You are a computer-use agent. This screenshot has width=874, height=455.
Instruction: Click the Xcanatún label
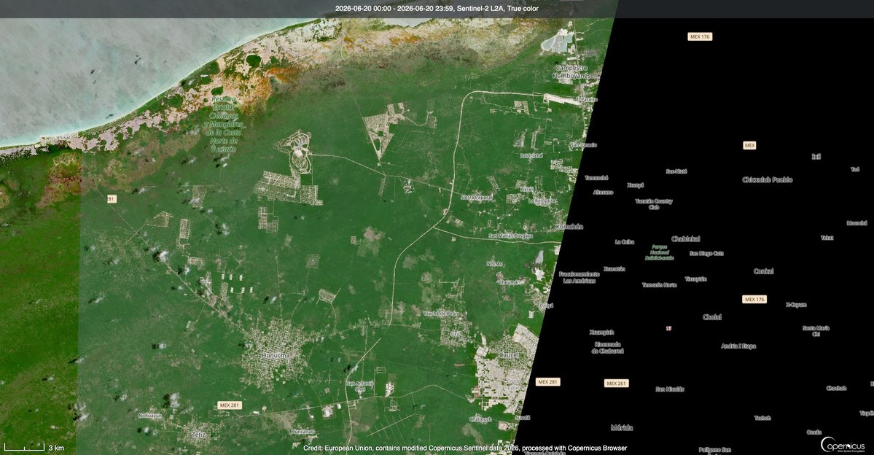tap(614, 269)
